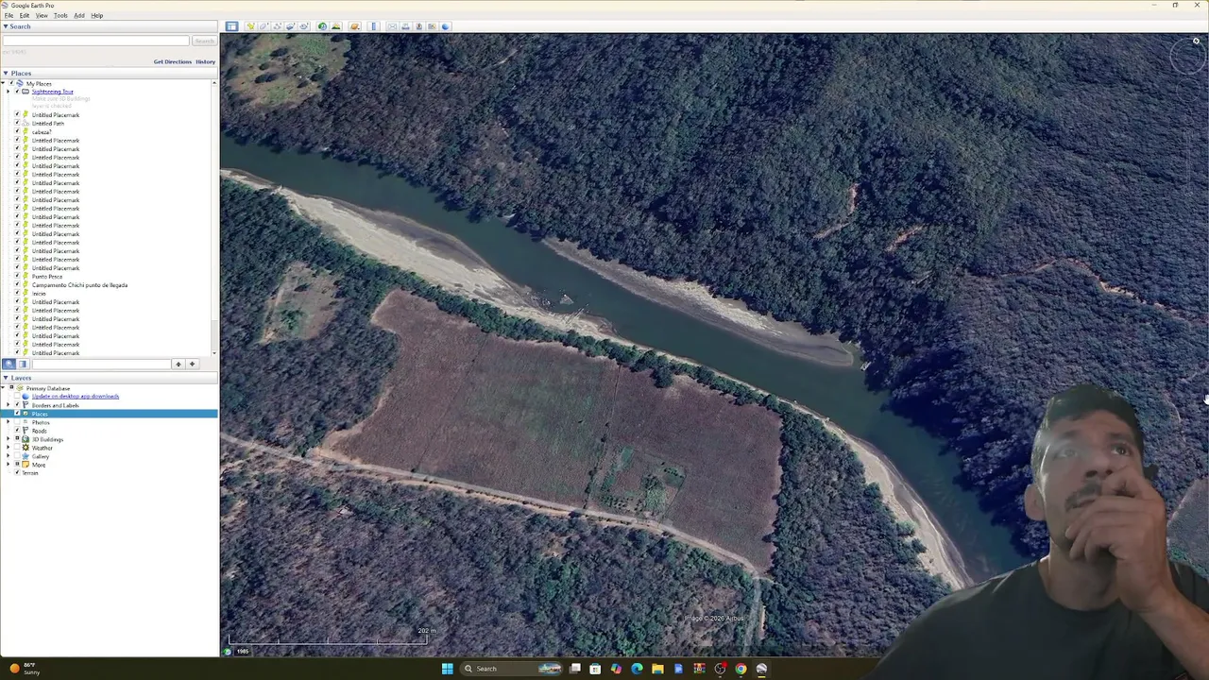Expand the Weather layer tree
Viewport: 1209px width, 680px height.
pyautogui.click(x=9, y=448)
